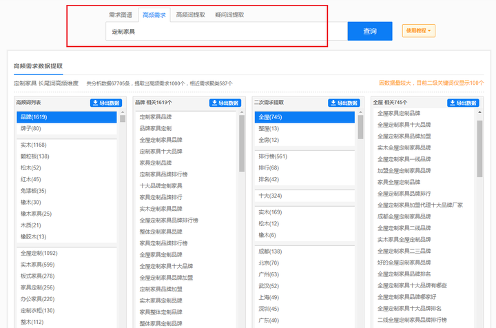Export data from 品牌 相关1619个 panel
This screenshot has height=328, width=496.
(225, 103)
